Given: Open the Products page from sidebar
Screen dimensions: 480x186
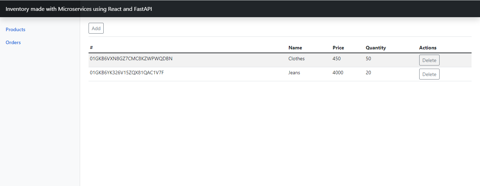Looking at the screenshot, I should pos(15,29).
